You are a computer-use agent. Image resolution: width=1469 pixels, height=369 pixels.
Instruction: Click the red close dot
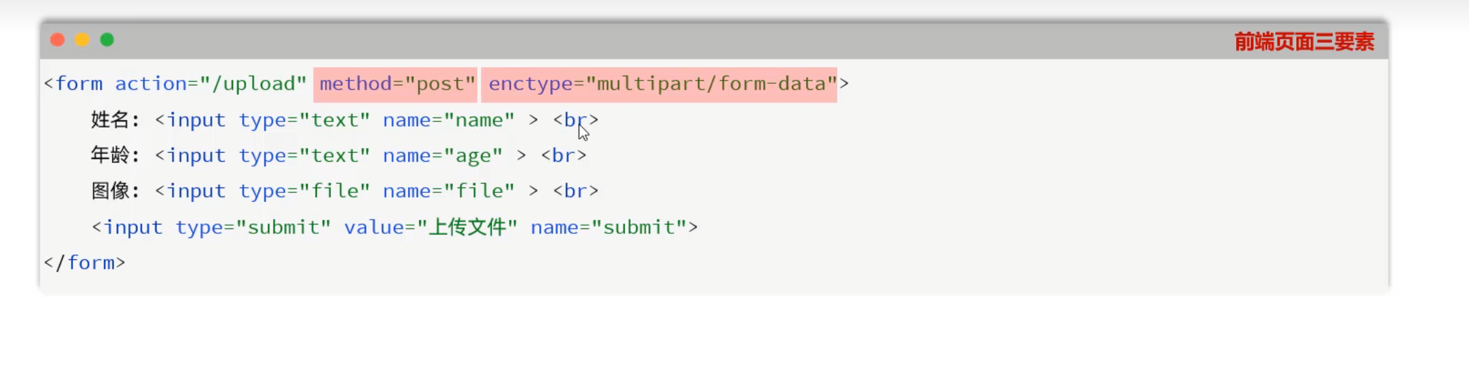58,40
